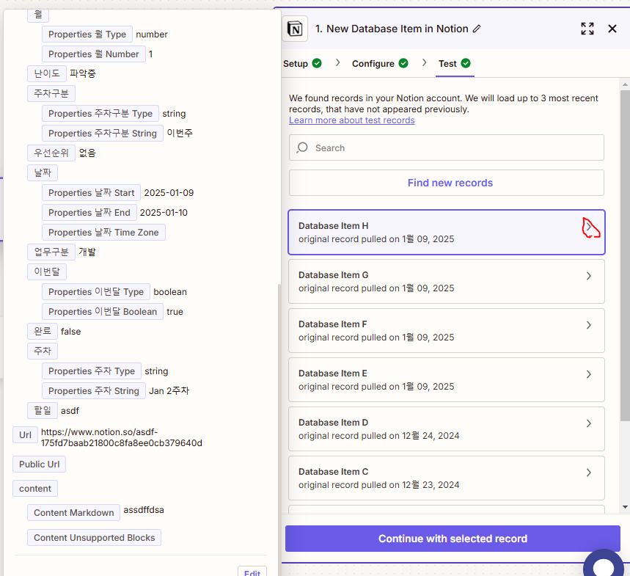Click the 완료 field label
This screenshot has height=576, width=630.
[43, 331]
